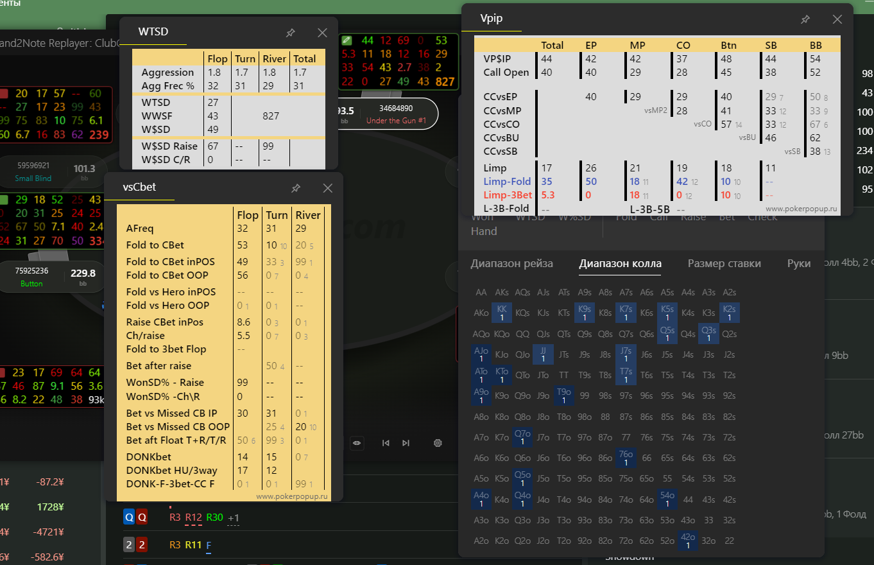This screenshot has width=874, height=565.
Task: Select K2s cell in range matrix
Action: click(729, 313)
